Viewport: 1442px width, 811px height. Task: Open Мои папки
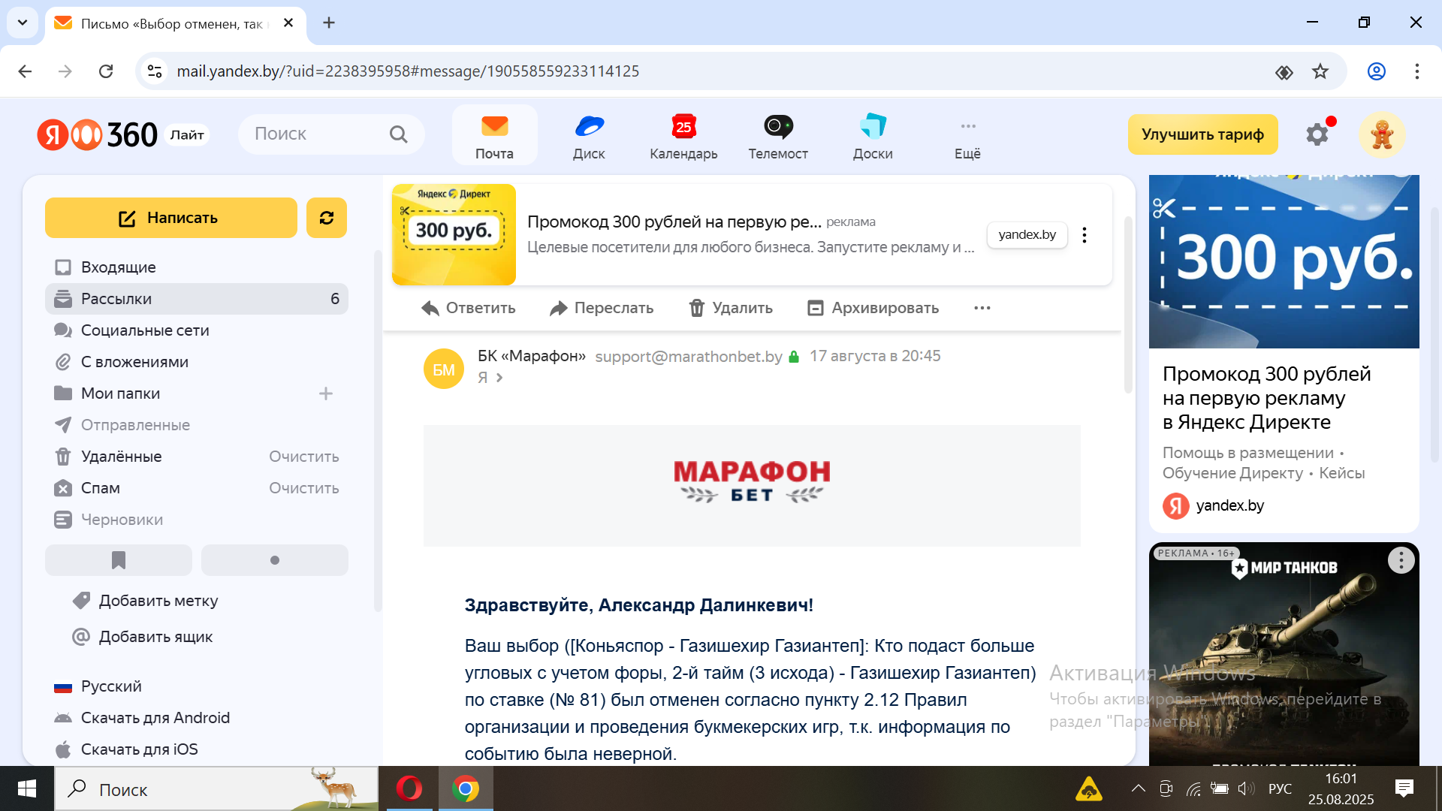120,393
